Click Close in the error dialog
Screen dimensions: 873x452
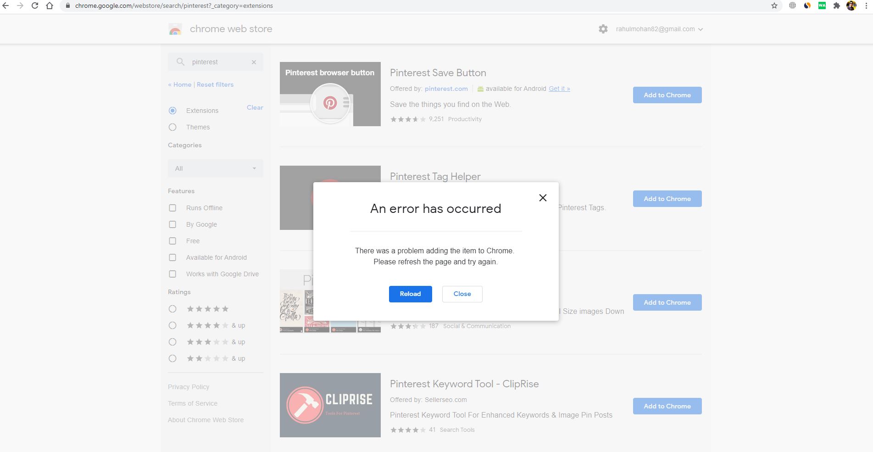coord(462,294)
